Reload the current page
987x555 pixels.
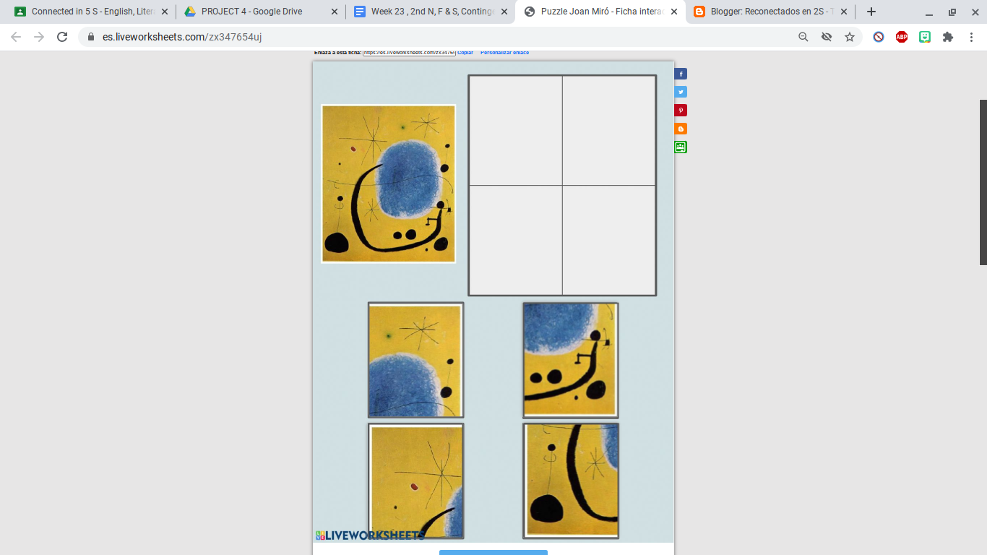(x=62, y=37)
